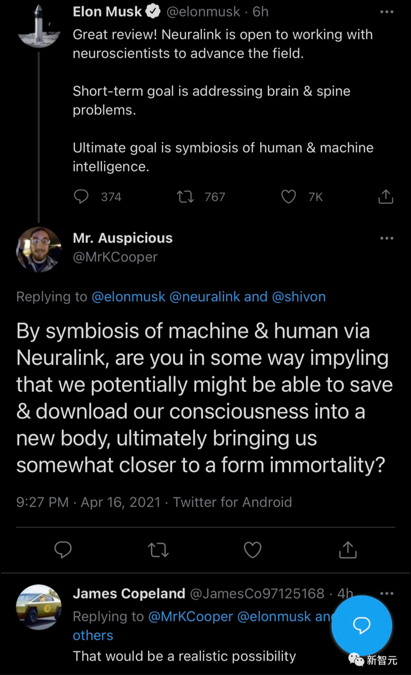The width and height of the screenshot is (411, 675).
Task: Open more options on Elon Musk's tweet
Action: point(386,12)
